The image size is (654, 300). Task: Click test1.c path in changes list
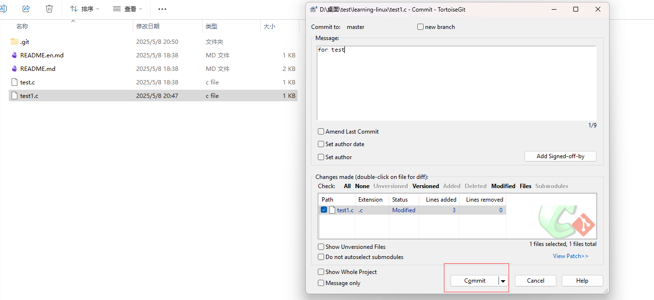coord(345,210)
